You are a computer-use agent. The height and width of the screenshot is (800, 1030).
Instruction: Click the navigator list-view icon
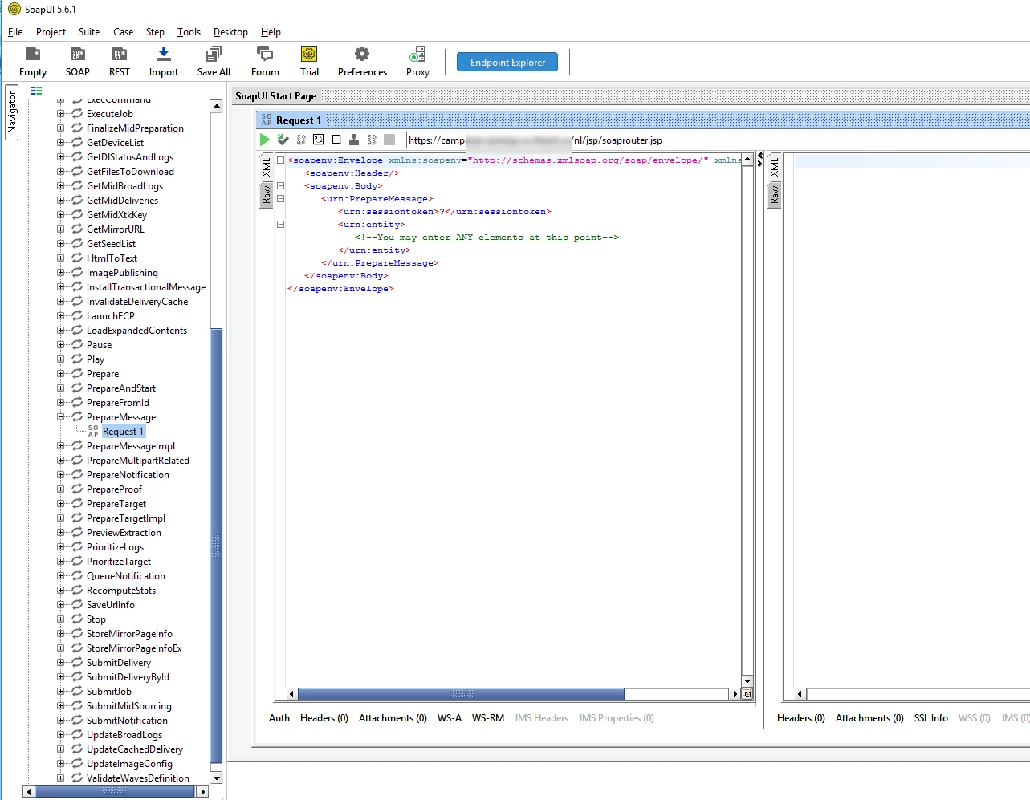click(x=36, y=91)
